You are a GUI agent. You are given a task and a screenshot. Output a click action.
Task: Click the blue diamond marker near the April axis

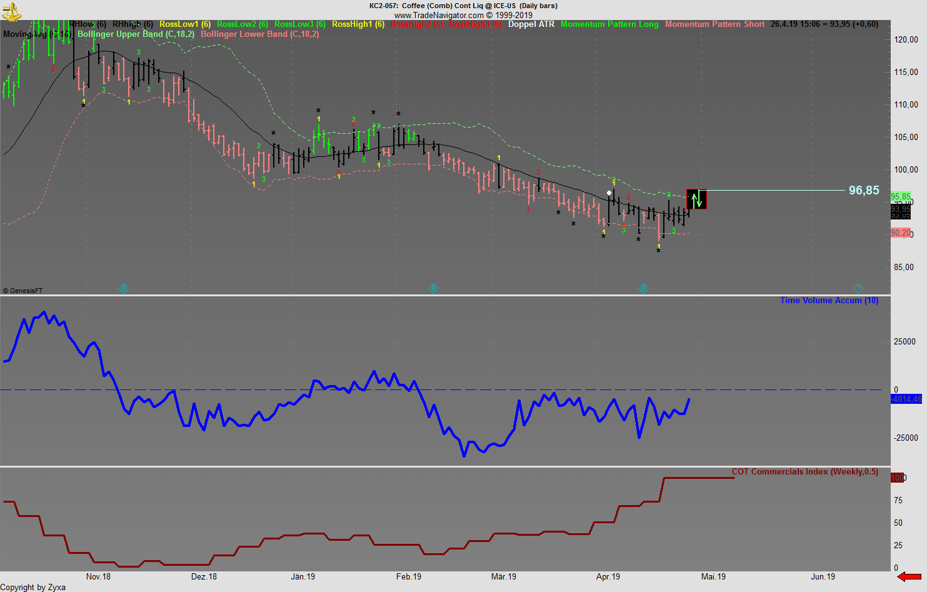coord(643,288)
